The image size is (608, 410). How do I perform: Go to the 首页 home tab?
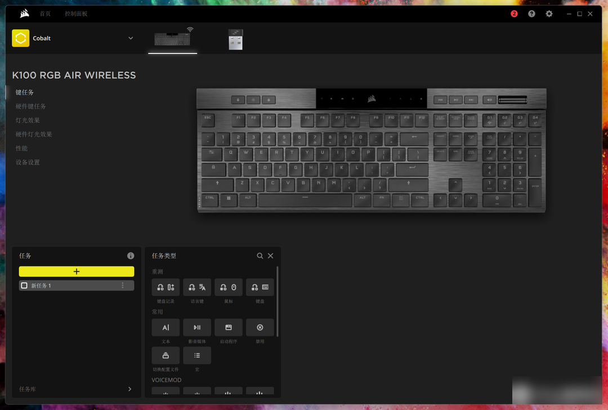[x=45, y=14]
